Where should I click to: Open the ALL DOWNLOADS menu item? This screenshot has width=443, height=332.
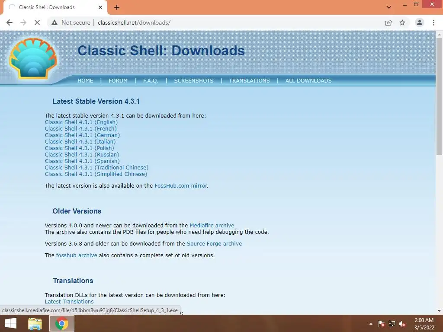308,81
